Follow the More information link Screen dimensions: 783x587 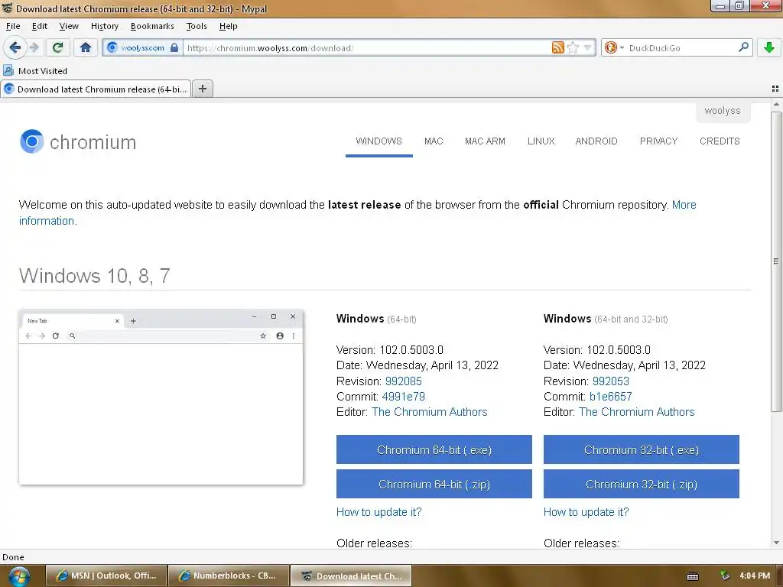(684, 205)
